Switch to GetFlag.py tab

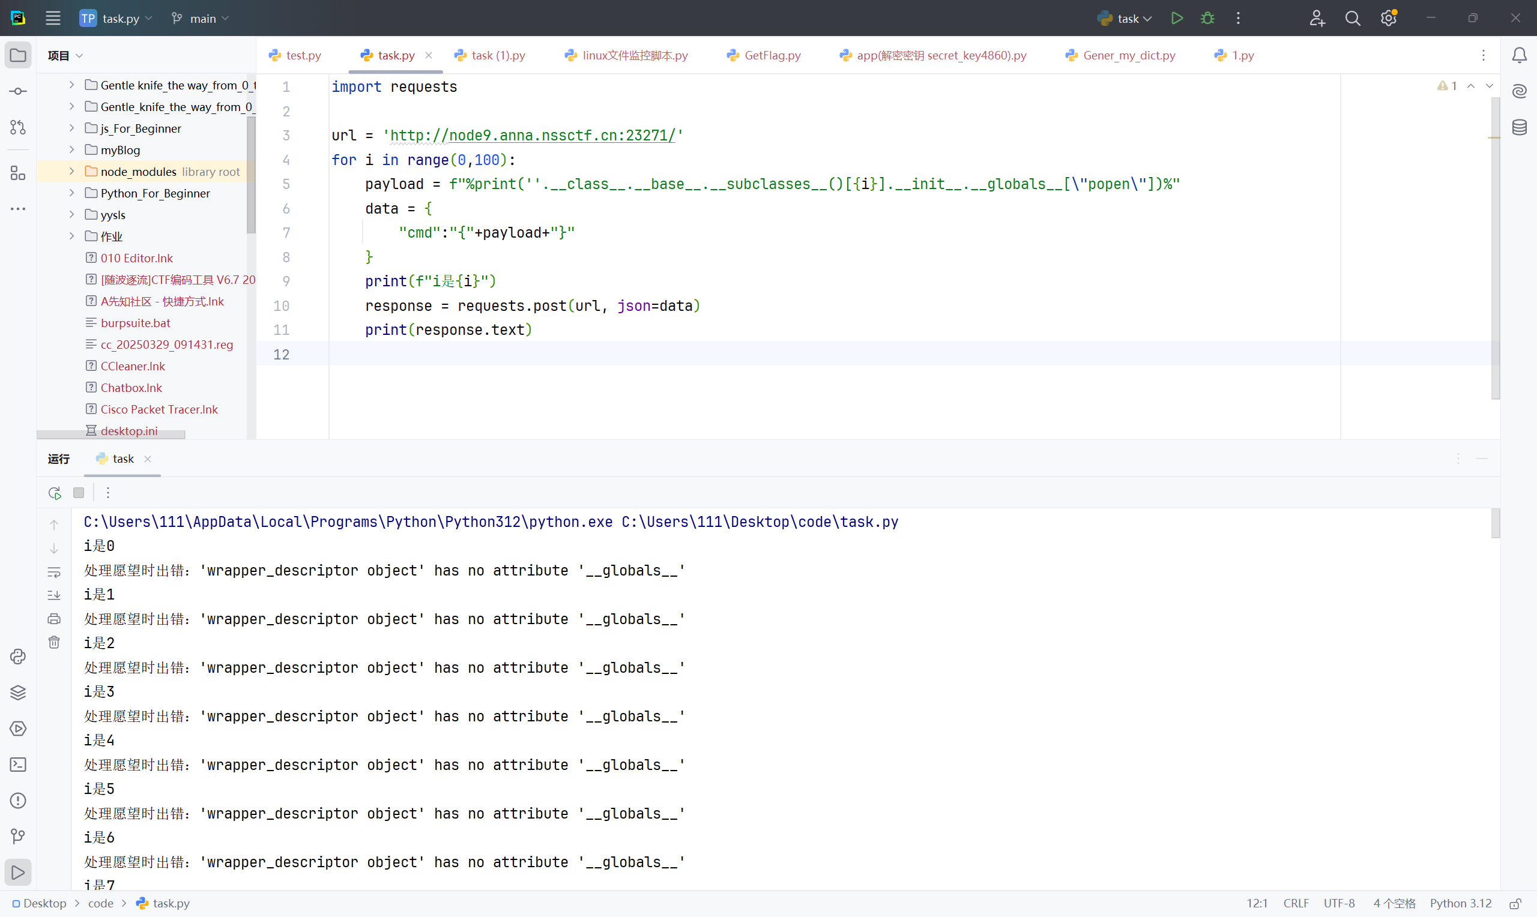coord(764,55)
